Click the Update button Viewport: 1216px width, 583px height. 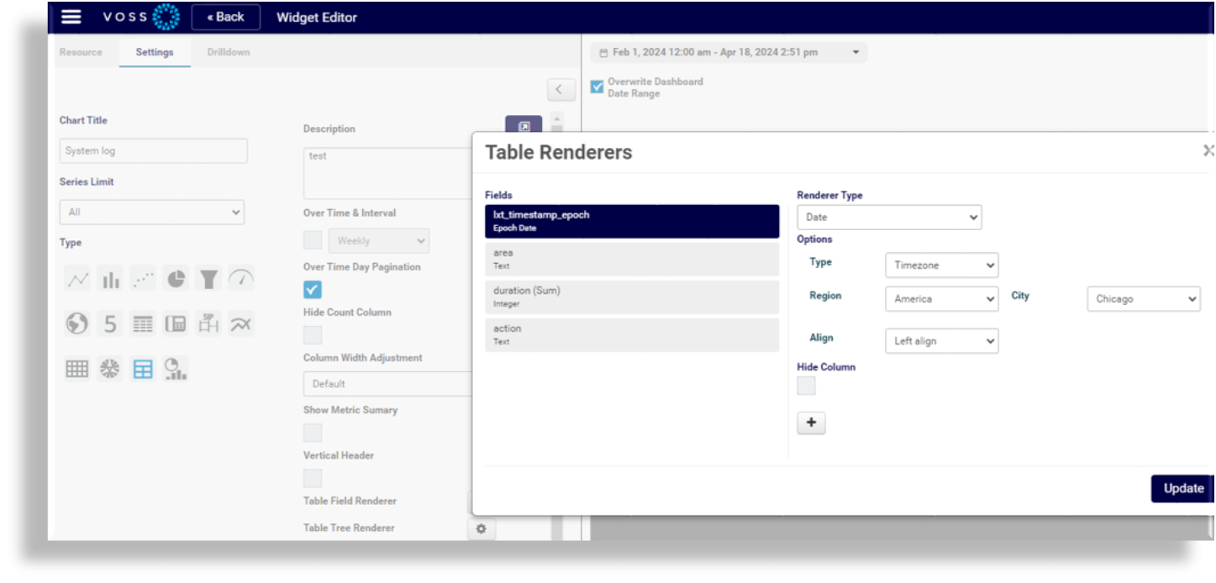1182,489
